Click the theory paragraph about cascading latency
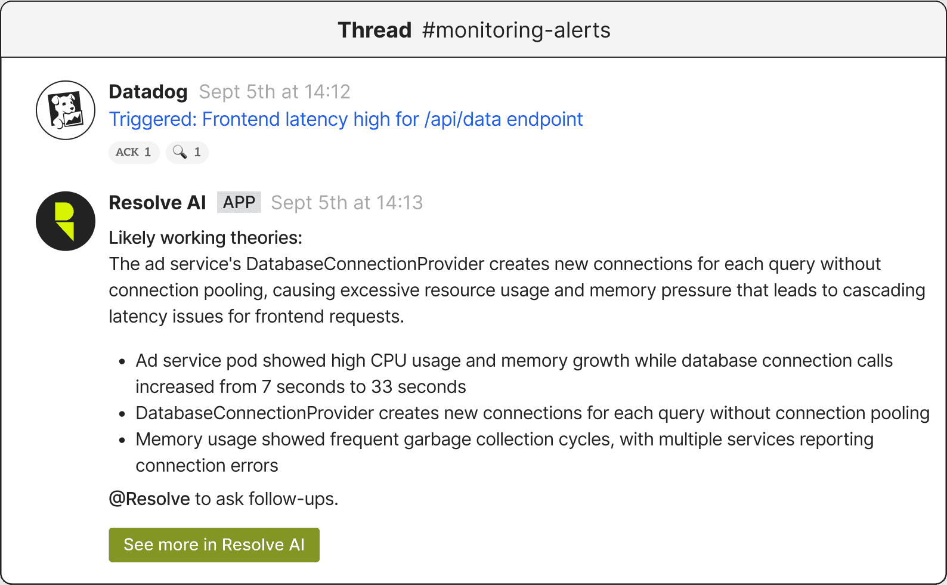This screenshot has height=585, width=947. tap(516, 290)
